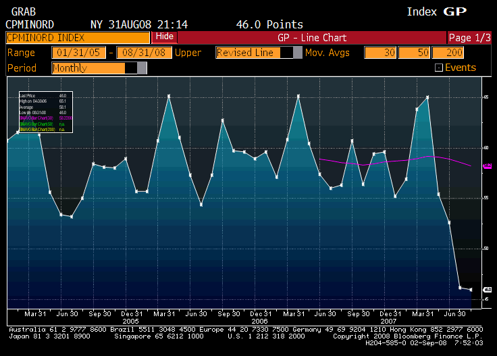Click the 50 value on the y-axis

[x=486, y=249]
